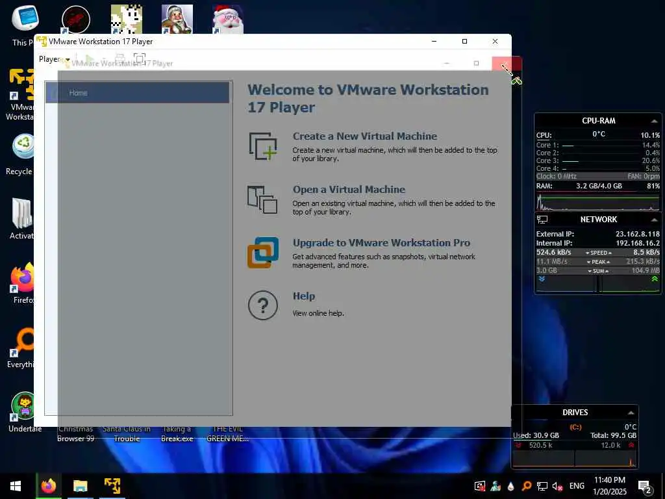The width and height of the screenshot is (665, 499).
Task: Select the red circle desktop shortcut icon
Action: tap(75, 19)
